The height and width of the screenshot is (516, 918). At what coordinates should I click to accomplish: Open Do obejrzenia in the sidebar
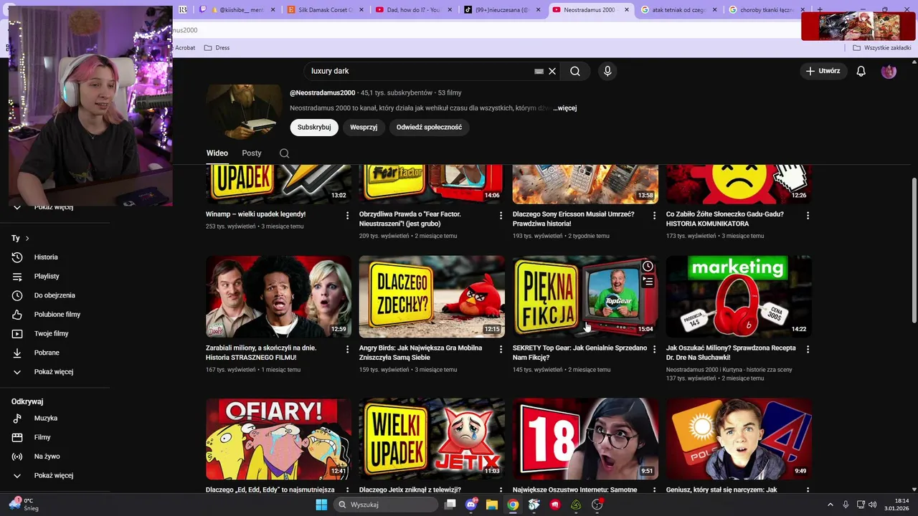(55, 295)
